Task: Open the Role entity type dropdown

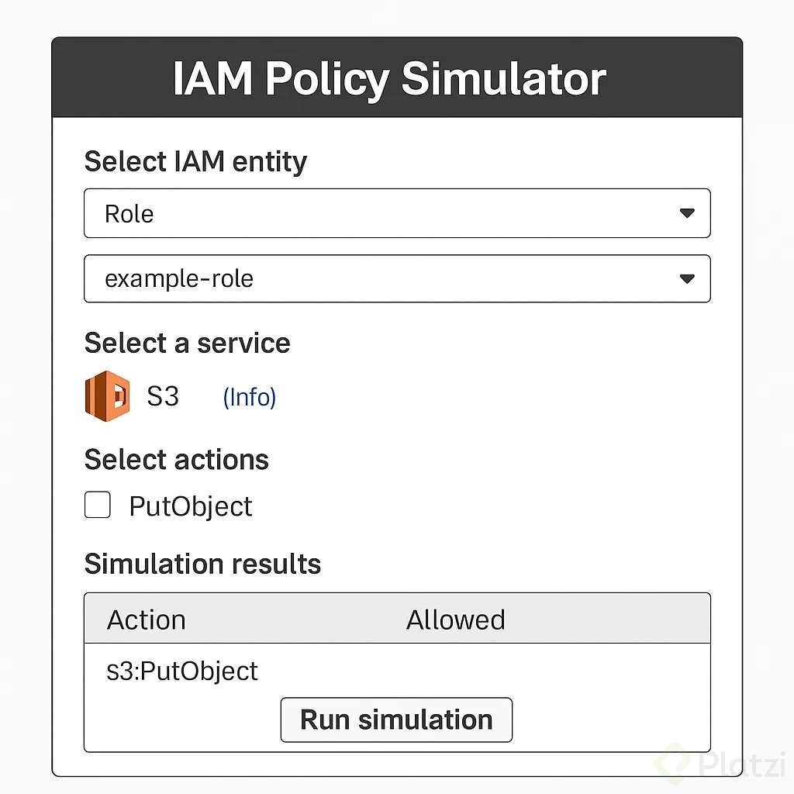Action: pyautogui.click(x=397, y=213)
